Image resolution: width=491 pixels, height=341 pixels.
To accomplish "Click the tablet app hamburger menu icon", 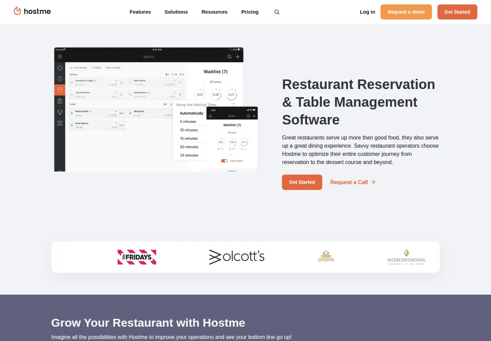I will pyautogui.click(x=60, y=57).
